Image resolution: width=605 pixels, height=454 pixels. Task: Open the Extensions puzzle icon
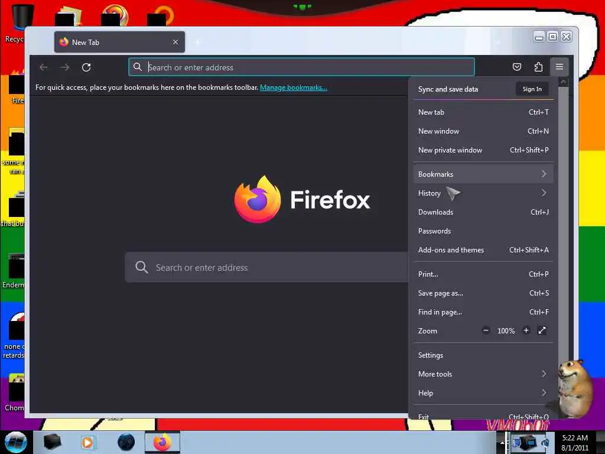coord(538,67)
